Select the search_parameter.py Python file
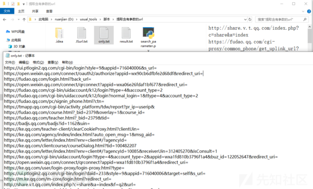The height and width of the screenshot is (189, 313). tap(148, 38)
